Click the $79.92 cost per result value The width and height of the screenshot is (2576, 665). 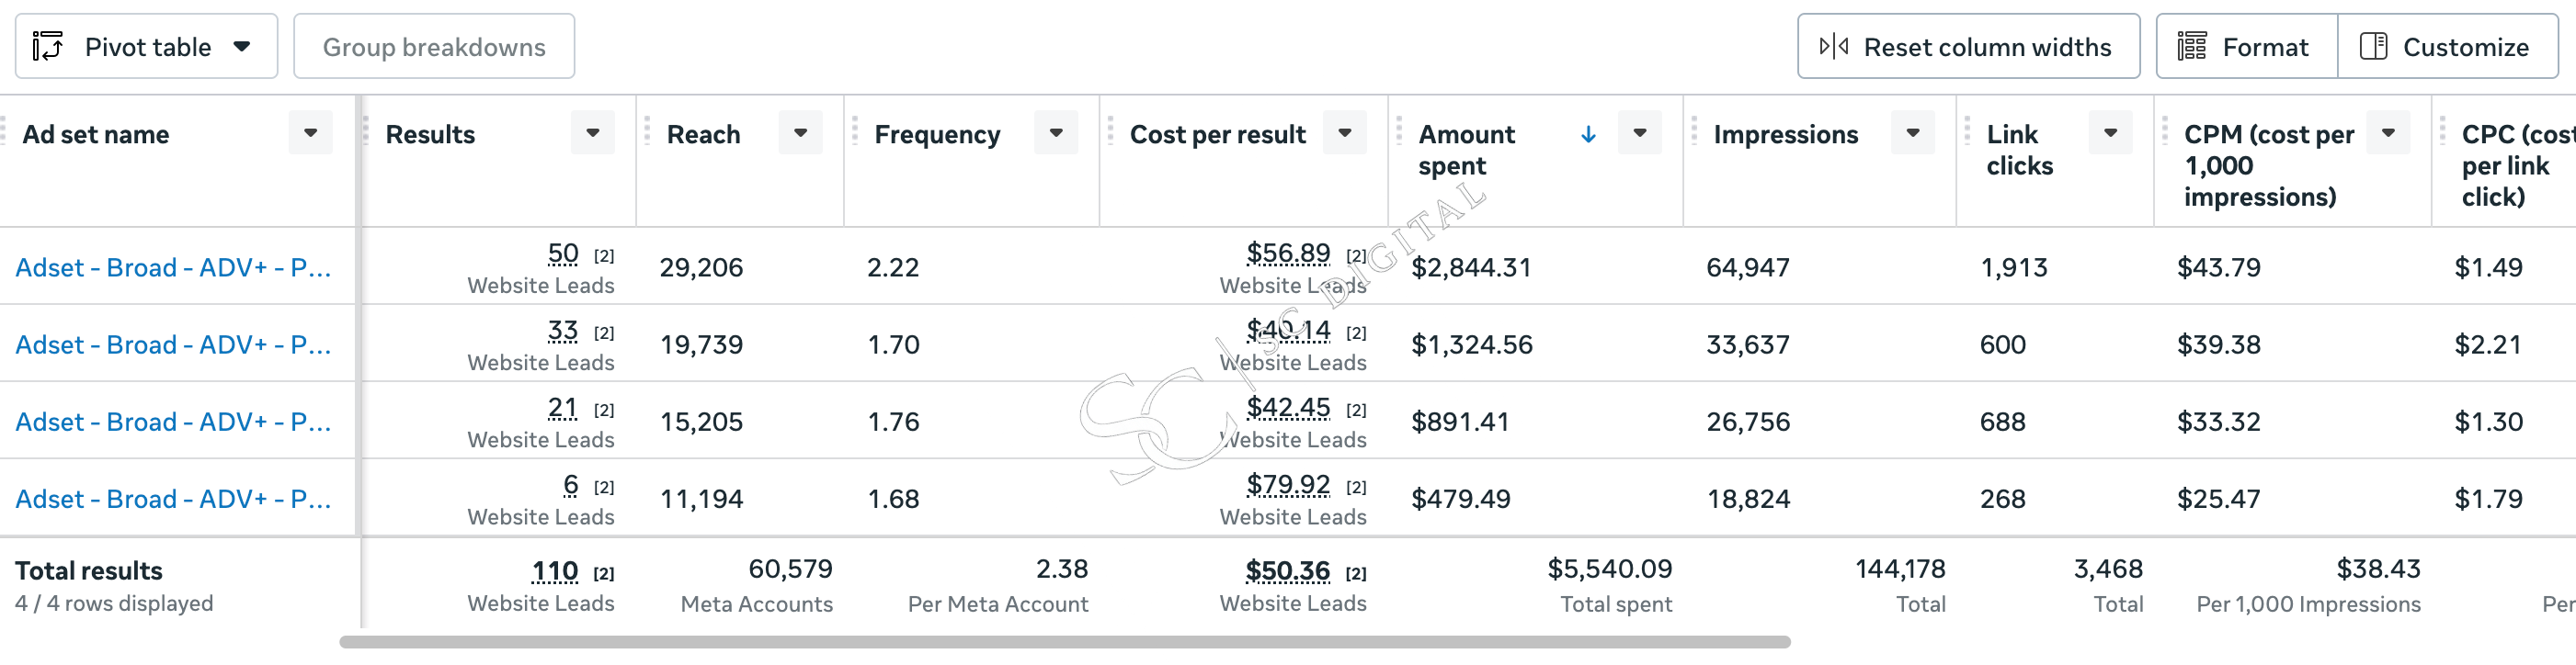pos(1288,484)
